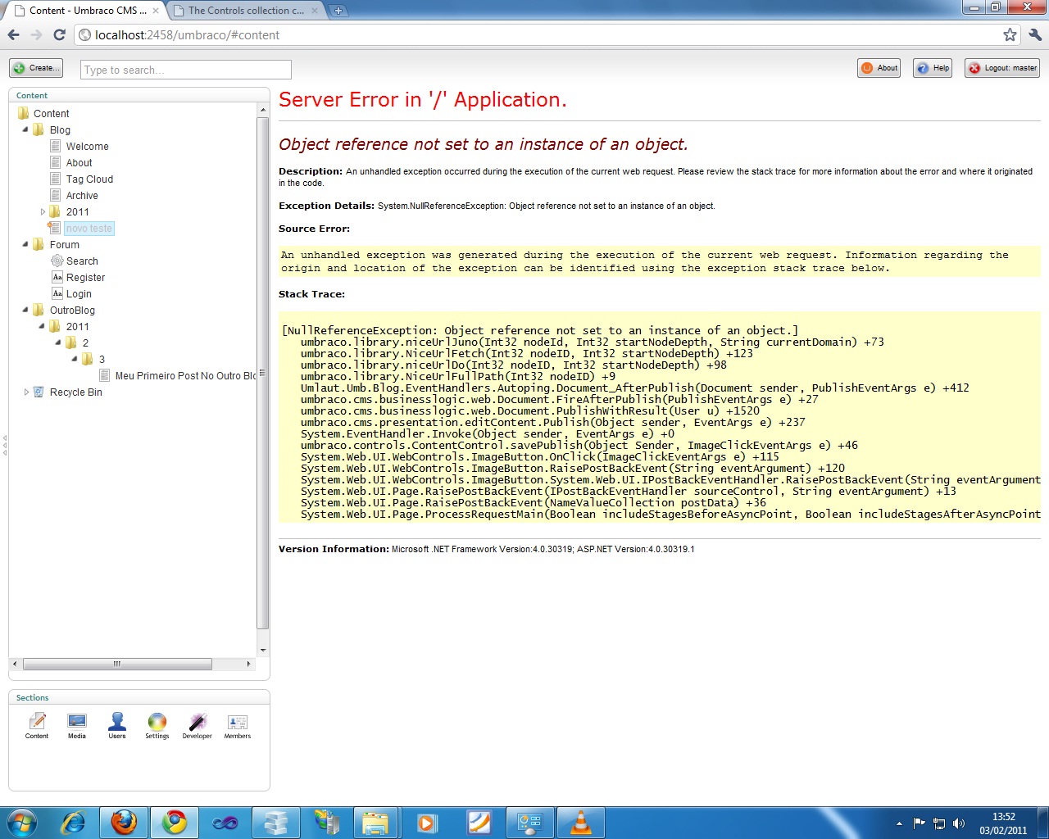Open a new browser tab
This screenshot has width=1049, height=839.
[x=338, y=11]
